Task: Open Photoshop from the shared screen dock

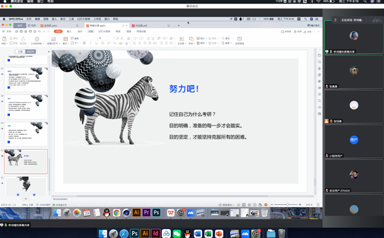Action: 156,212
